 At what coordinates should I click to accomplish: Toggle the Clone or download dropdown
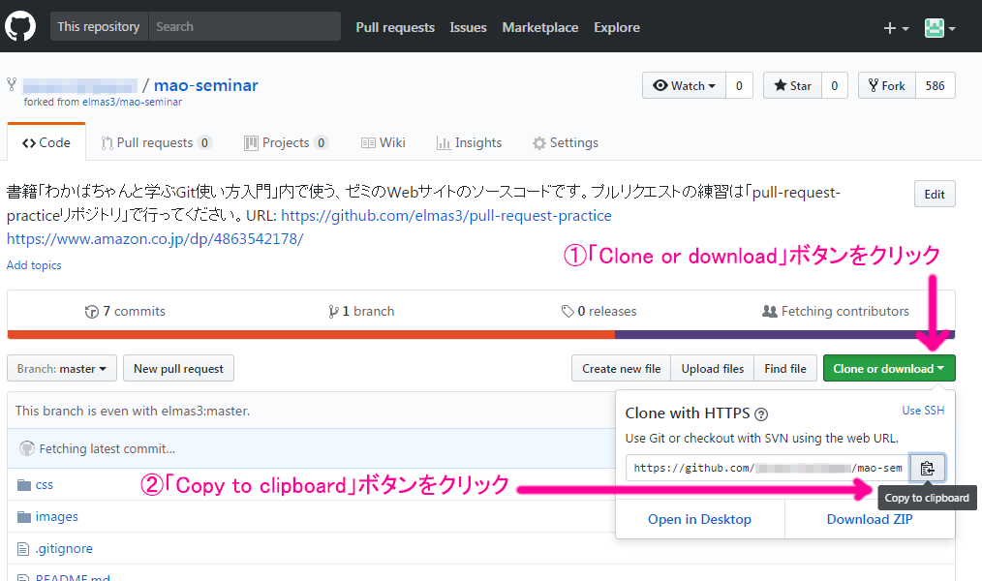coord(889,368)
